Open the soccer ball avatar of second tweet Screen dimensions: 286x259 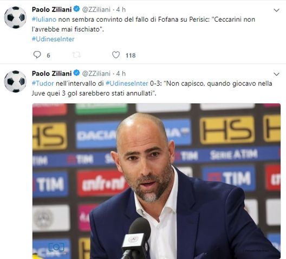point(15,81)
